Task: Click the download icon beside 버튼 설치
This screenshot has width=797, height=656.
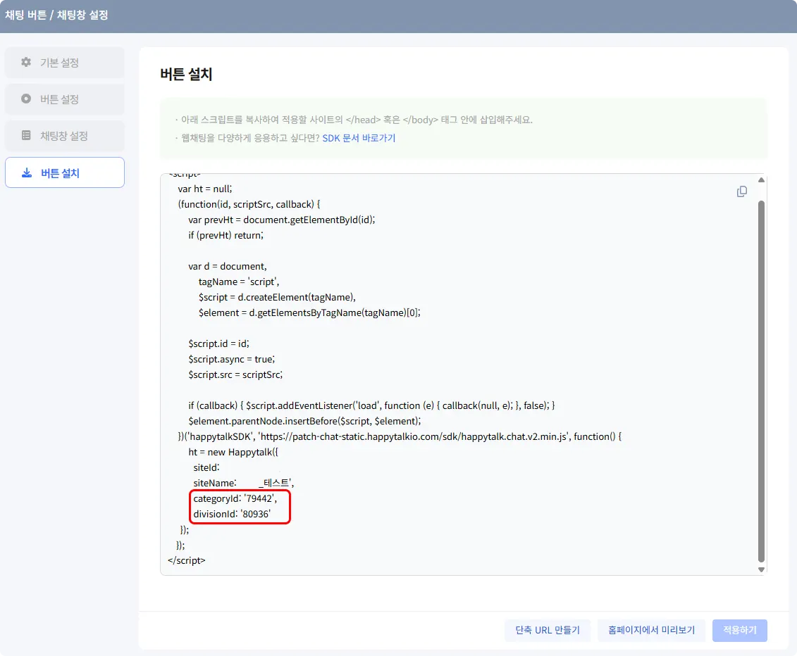Action: tap(27, 172)
